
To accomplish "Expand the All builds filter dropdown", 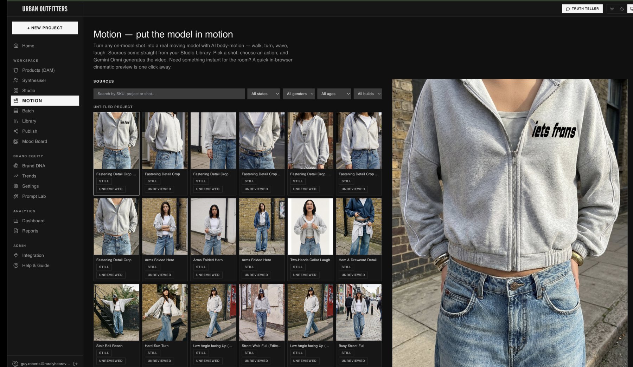I will pyautogui.click(x=367, y=94).
